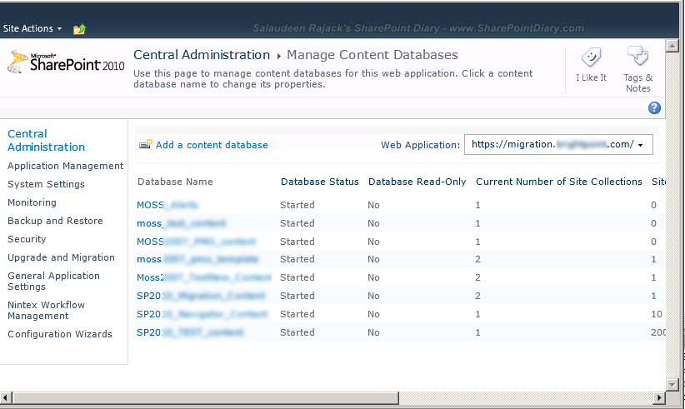Viewport: 685px width, 409px height.
Task: Click the Add a content database icon
Action: click(146, 144)
